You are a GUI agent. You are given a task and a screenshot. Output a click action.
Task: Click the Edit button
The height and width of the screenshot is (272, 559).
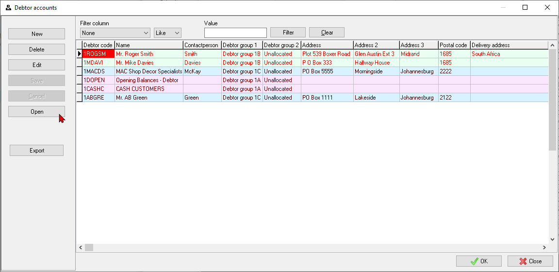pos(37,65)
